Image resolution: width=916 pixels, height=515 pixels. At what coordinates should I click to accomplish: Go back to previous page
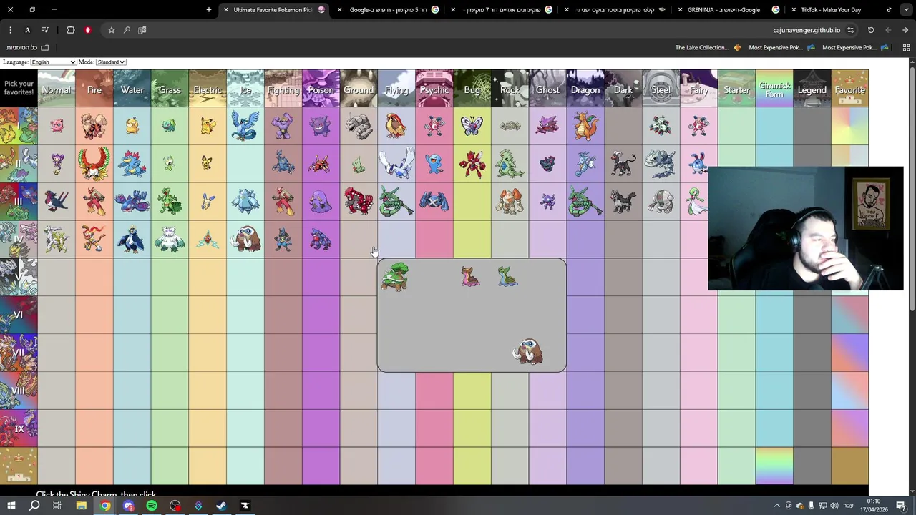tap(905, 30)
